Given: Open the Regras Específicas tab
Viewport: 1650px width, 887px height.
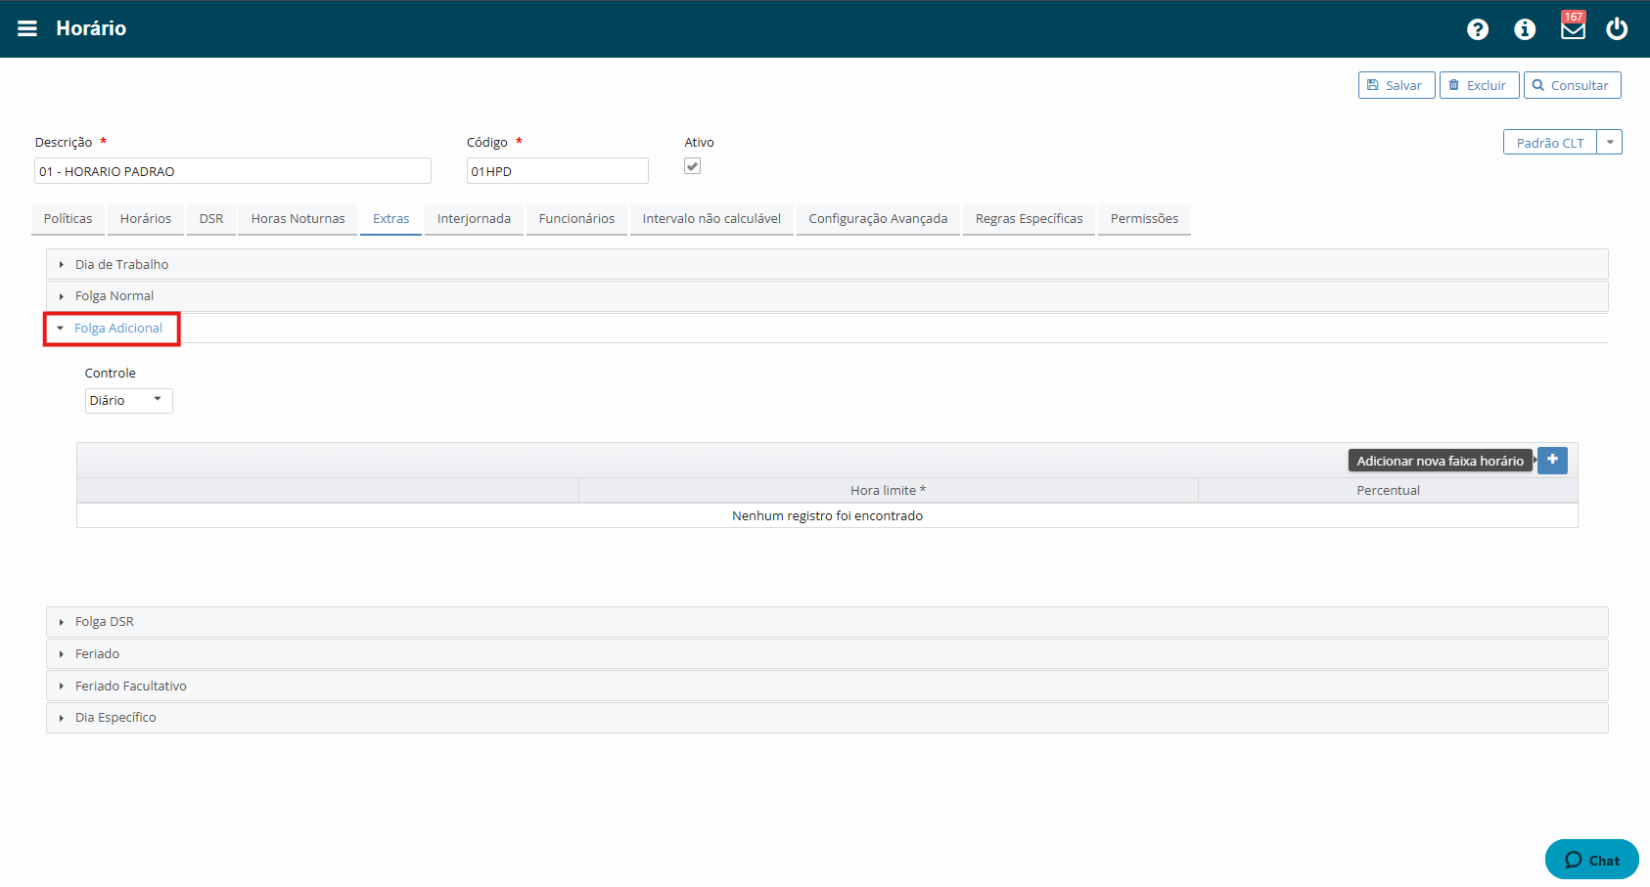Looking at the screenshot, I should [1029, 219].
